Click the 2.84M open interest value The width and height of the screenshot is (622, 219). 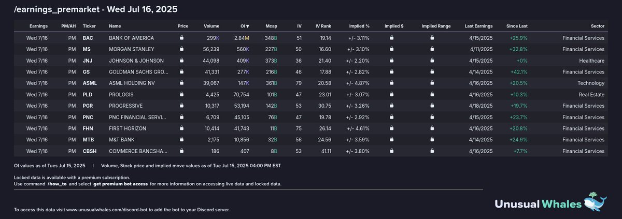[242, 38]
